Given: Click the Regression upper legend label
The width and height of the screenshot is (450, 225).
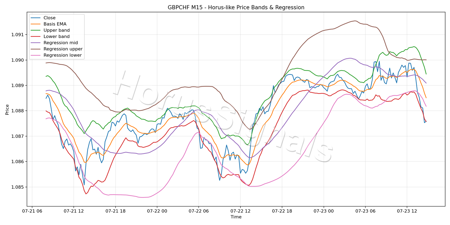Looking at the screenshot, I should click(x=63, y=49).
